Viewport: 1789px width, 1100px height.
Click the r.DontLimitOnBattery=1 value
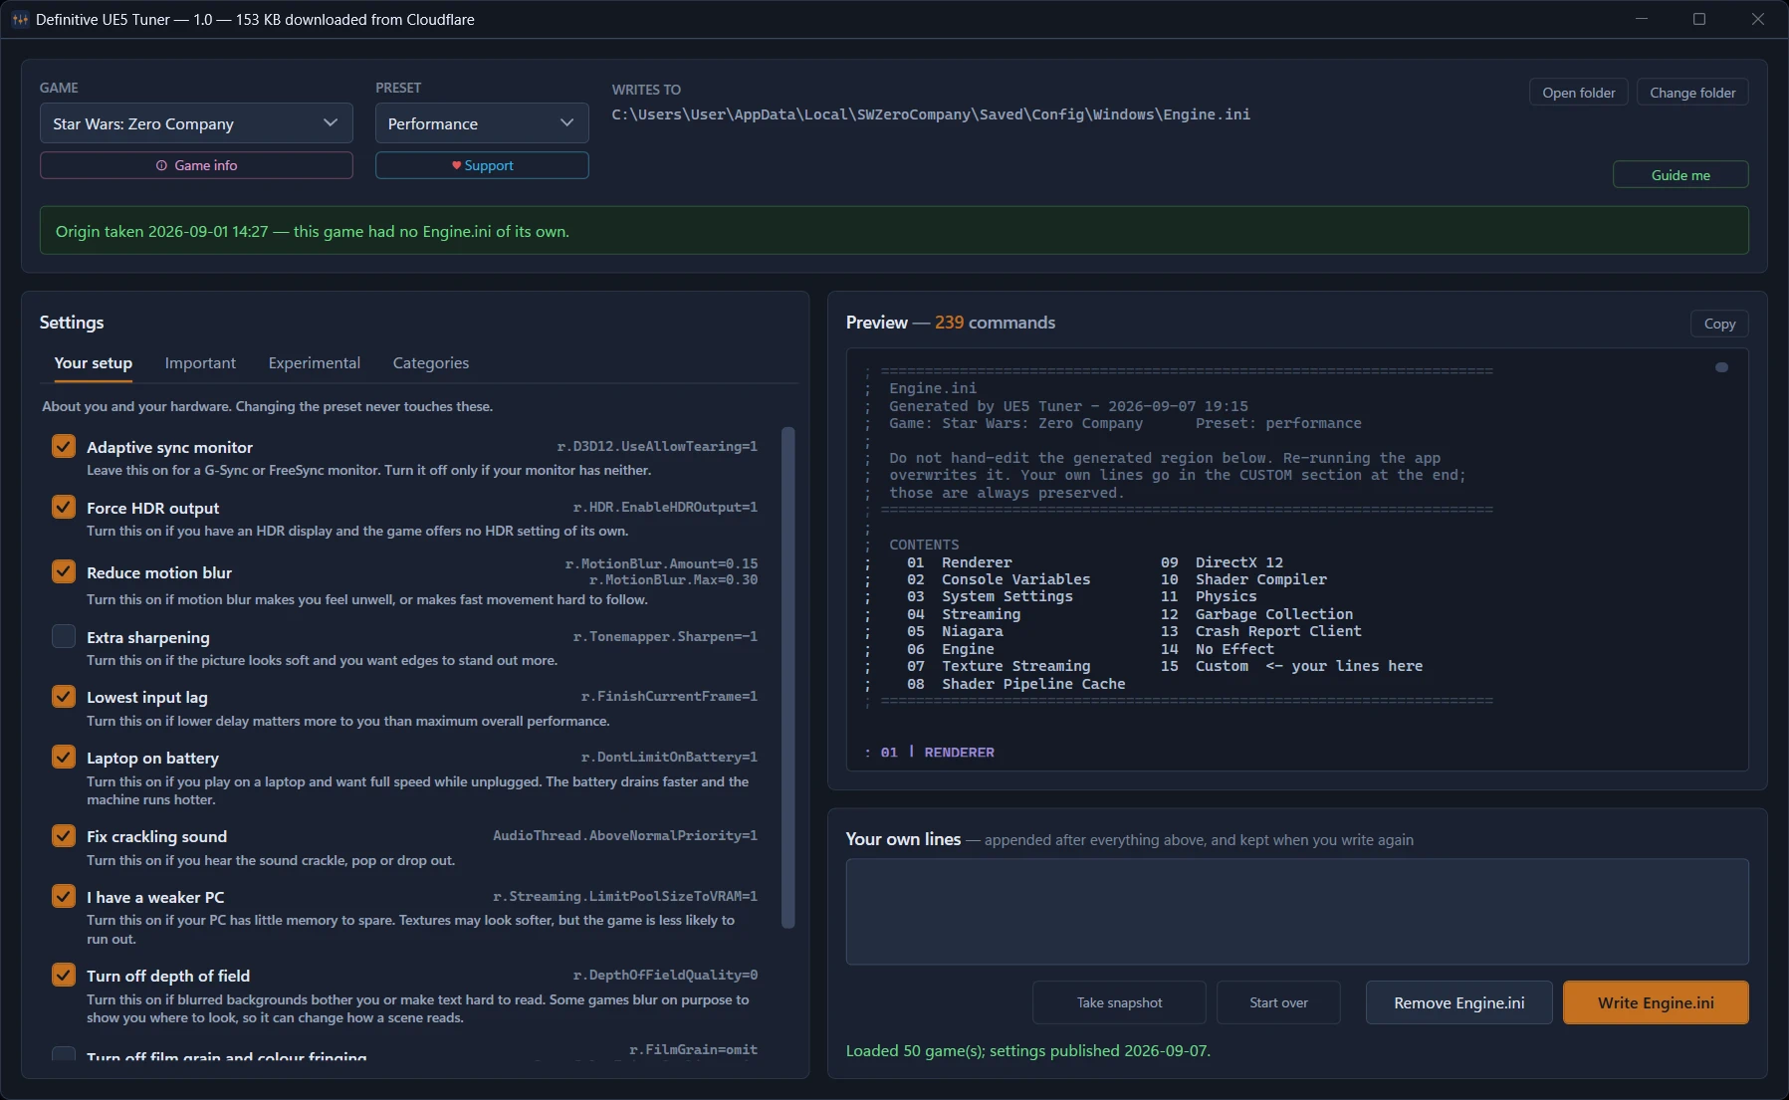coord(669,757)
